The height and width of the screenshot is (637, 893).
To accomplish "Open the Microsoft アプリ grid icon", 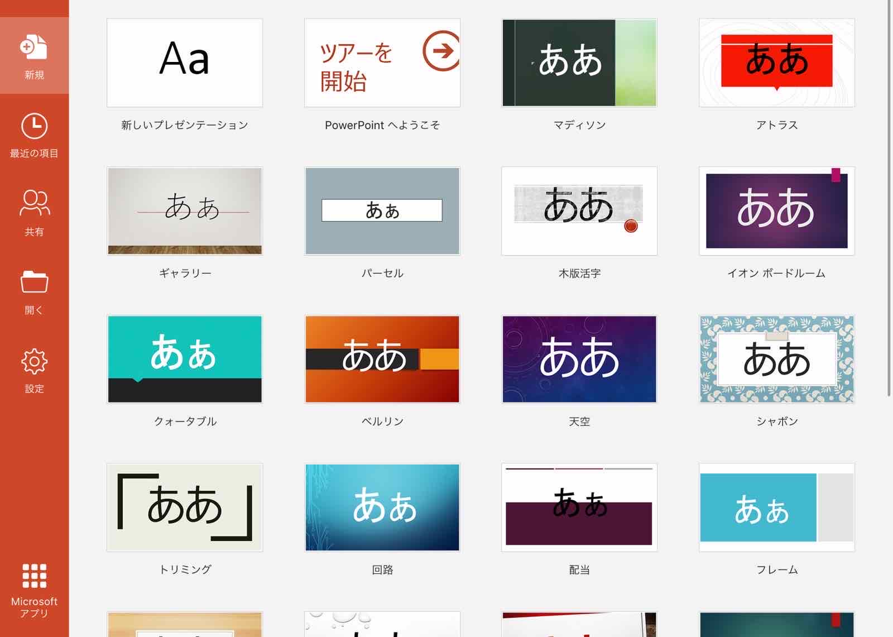I will [x=34, y=576].
